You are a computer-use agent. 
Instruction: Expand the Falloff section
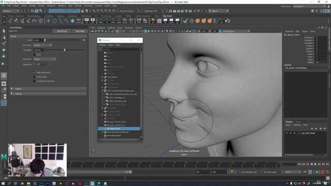pyautogui.click(x=48, y=89)
